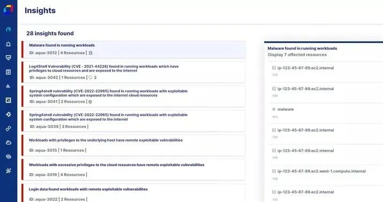Click '4 Resources' in aqua-3012 row
This screenshot has width=383, height=202.
coord(72,53)
